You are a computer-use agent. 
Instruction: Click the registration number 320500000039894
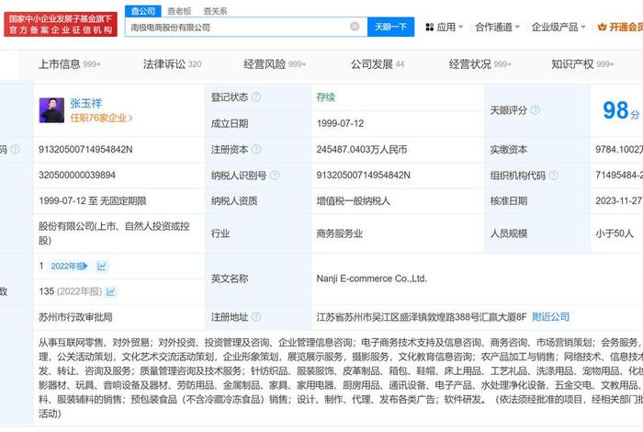click(x=77, y=176)
